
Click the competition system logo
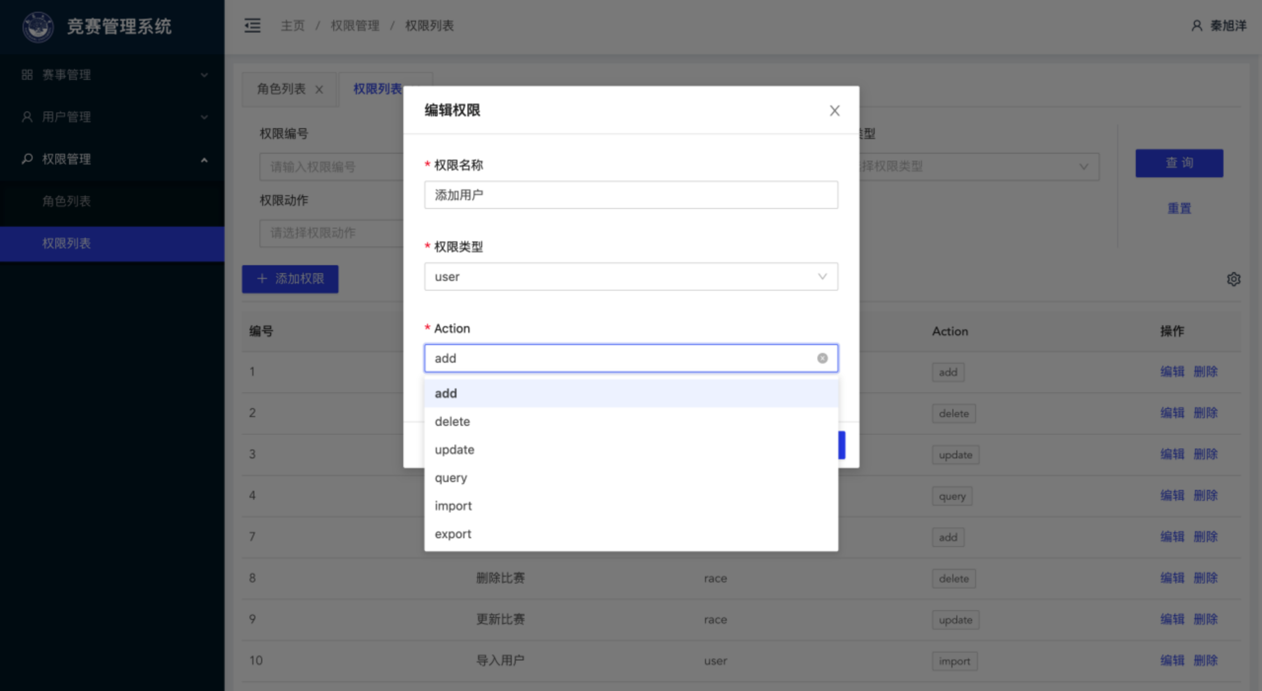tap(37, 27)
